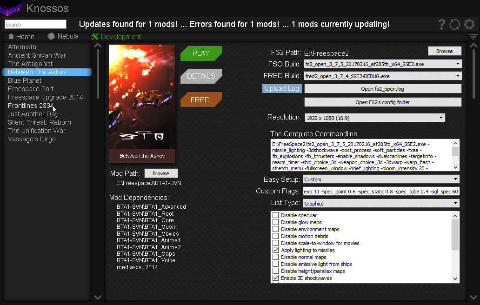Uncheck Enable 3D shockwaves

pos(275,278)
